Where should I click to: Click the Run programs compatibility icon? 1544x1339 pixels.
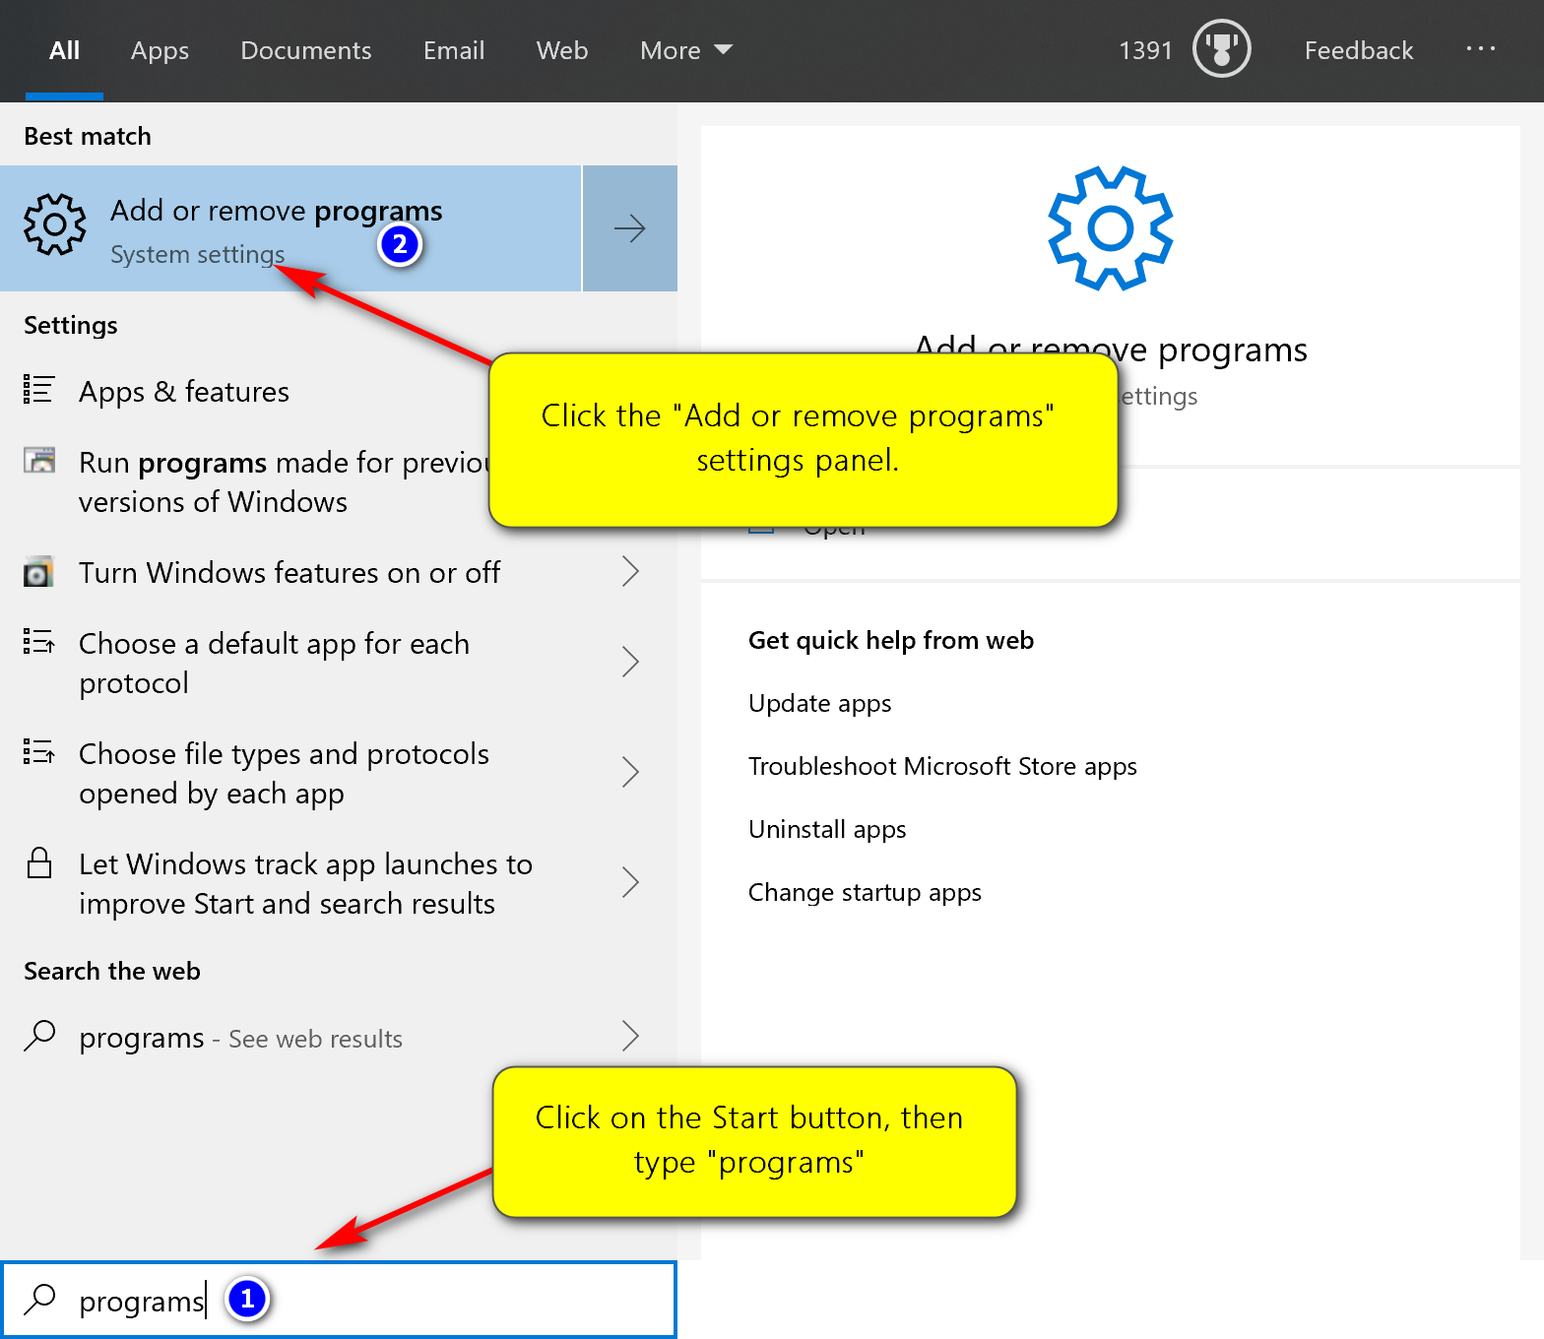pyautogui.click(x=39, y=460)
